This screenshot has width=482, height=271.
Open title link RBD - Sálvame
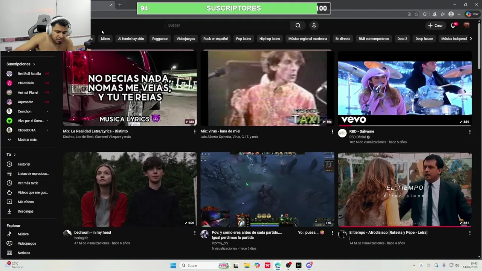(361, 131)
